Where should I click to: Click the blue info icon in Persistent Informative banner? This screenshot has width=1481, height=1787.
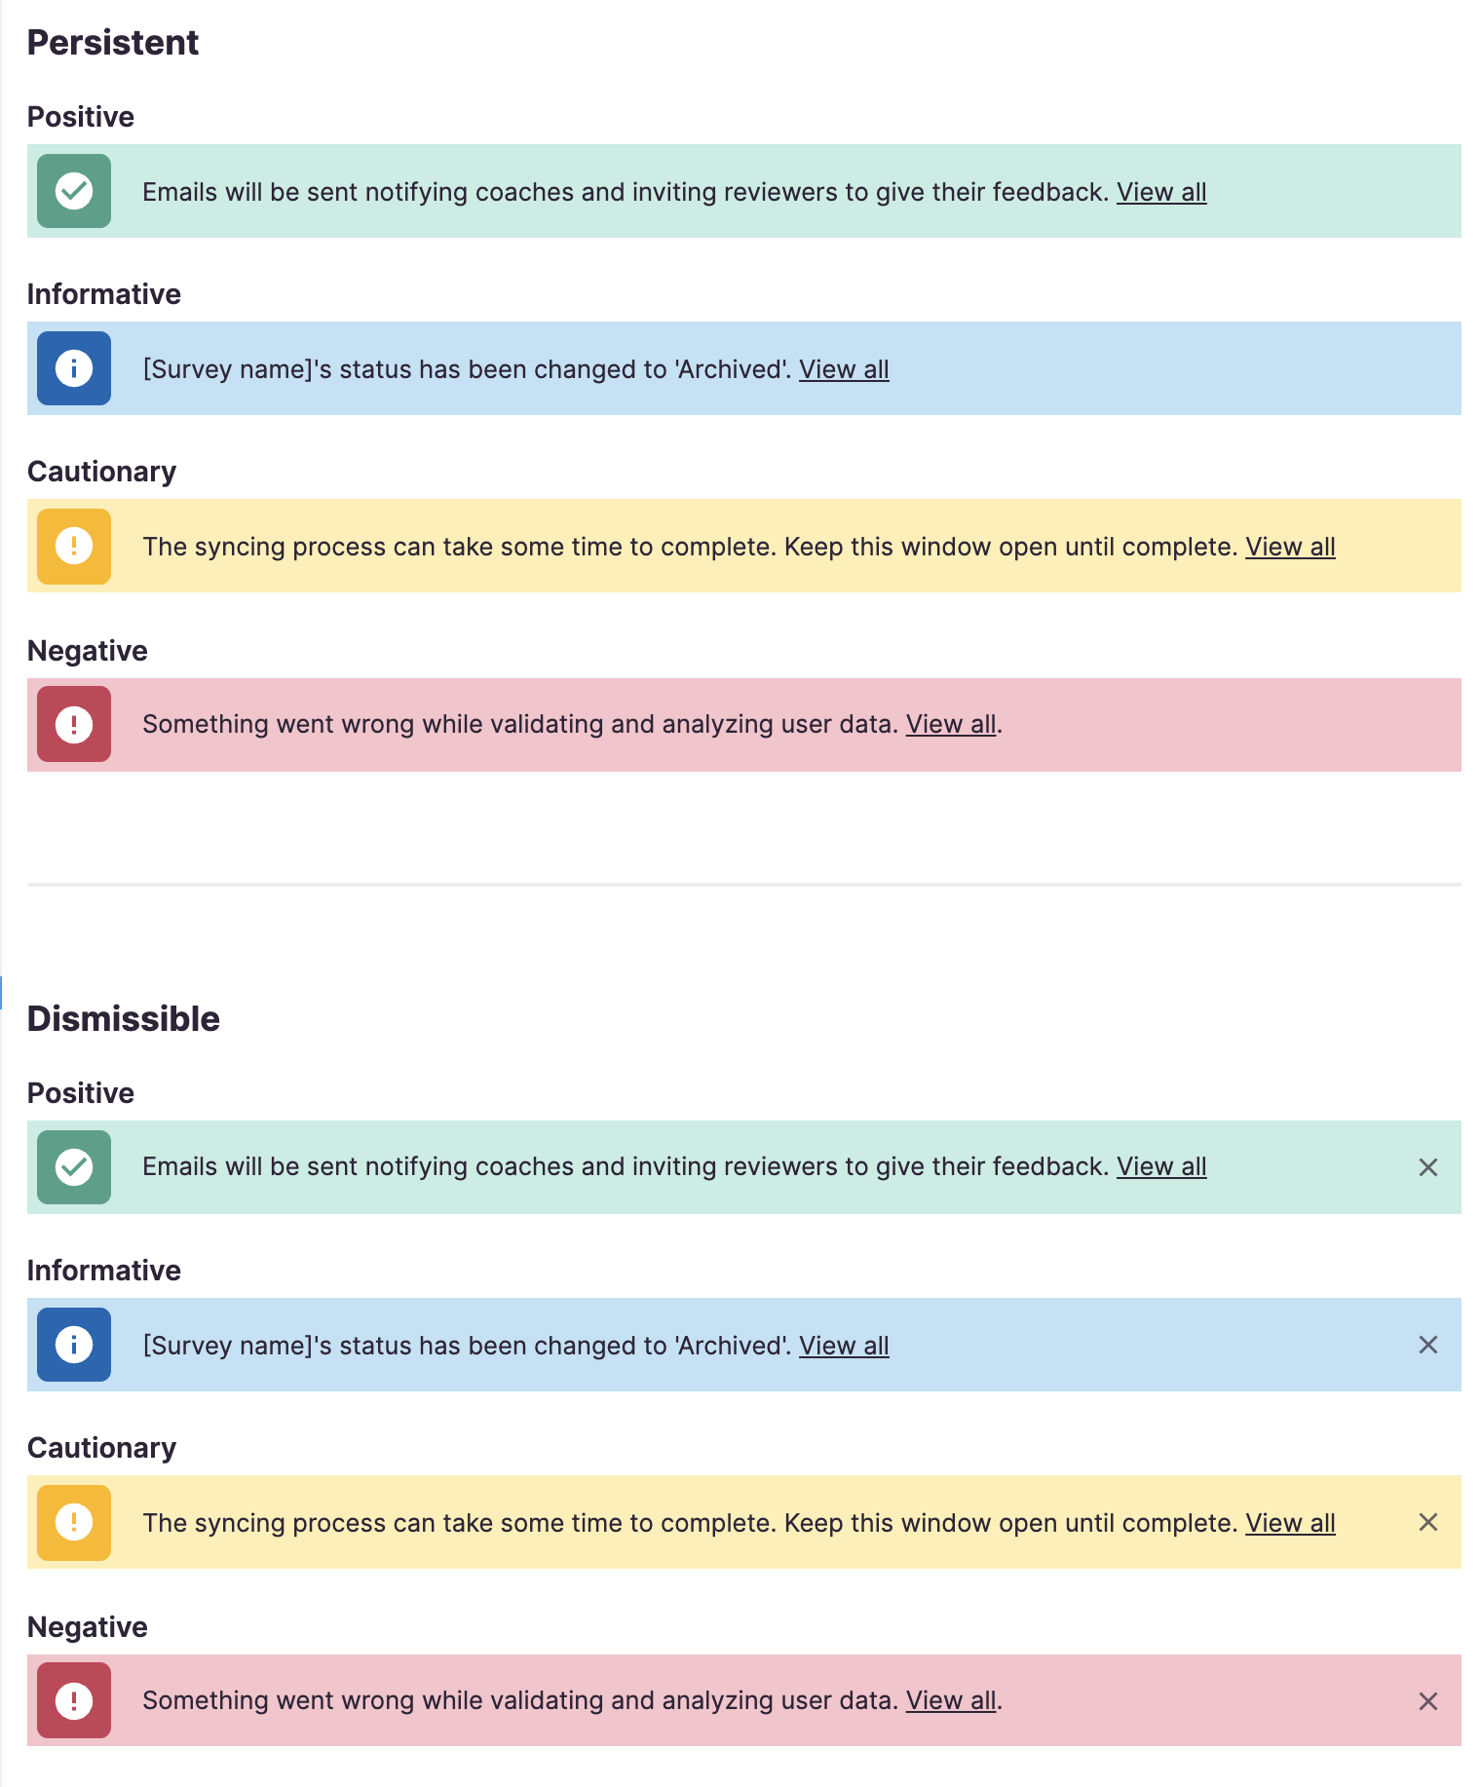(x=74, y=368)
